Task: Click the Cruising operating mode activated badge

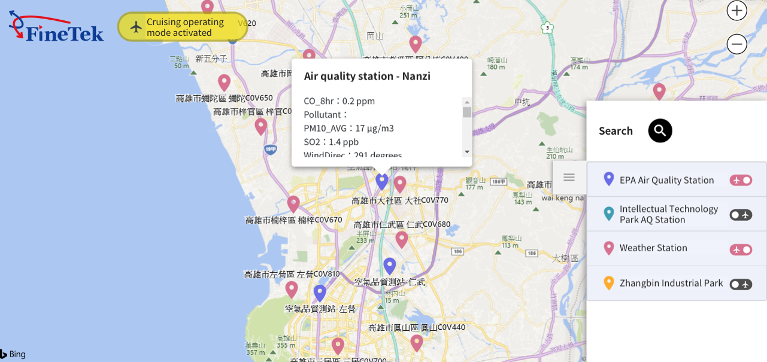Action: [x=183, y=27]
